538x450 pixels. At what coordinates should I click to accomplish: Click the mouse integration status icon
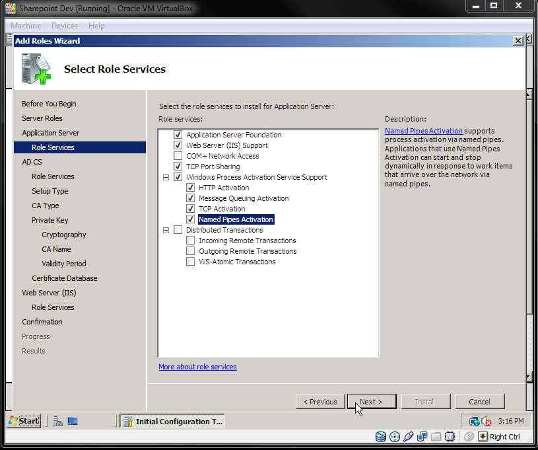469,437
